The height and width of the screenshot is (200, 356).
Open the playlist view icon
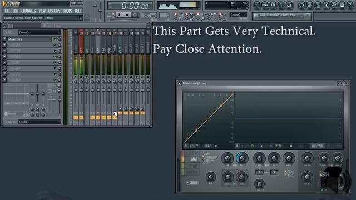[256, 5]
